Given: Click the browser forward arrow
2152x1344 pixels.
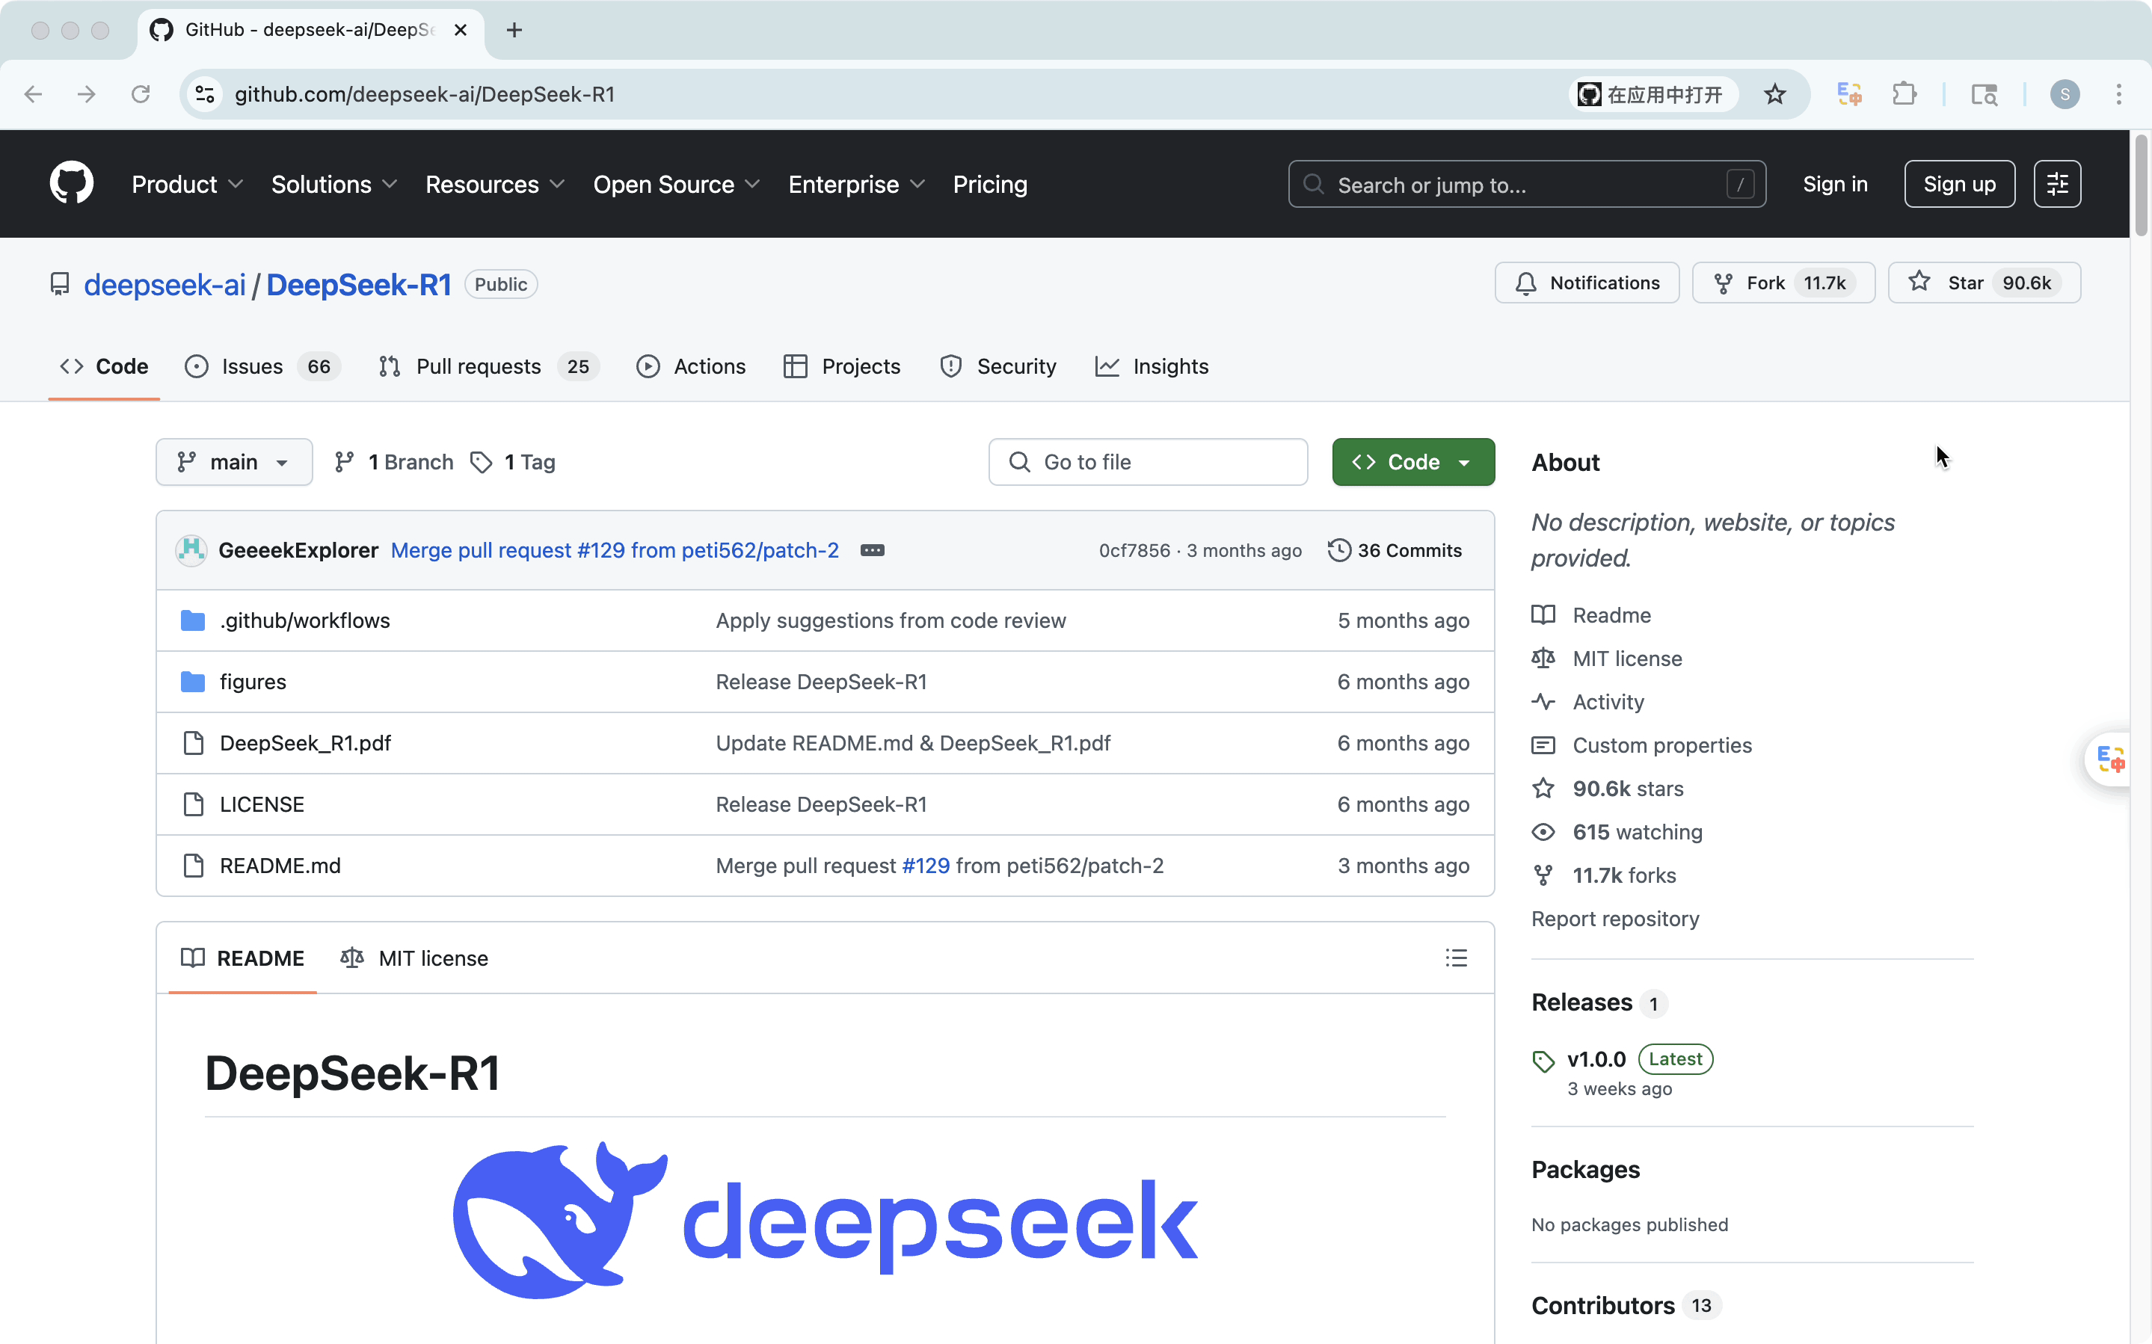Looking at the screenshot, I should tap(86, 94).
